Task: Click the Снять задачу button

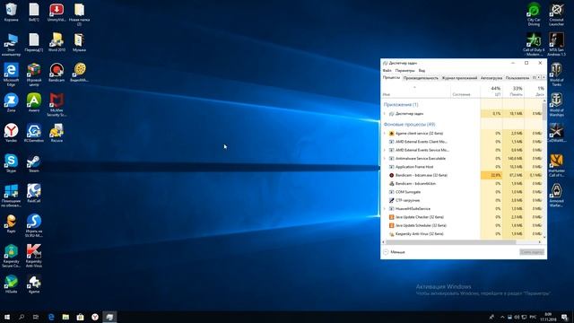Action: [x=532, y=252]
